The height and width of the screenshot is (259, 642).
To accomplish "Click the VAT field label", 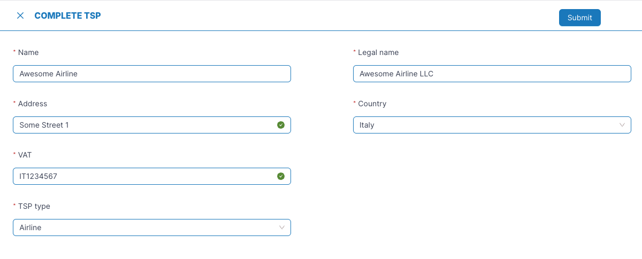I will [x=26, y=155].
